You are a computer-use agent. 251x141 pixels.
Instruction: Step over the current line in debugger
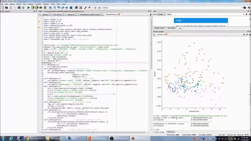(55, 8)
